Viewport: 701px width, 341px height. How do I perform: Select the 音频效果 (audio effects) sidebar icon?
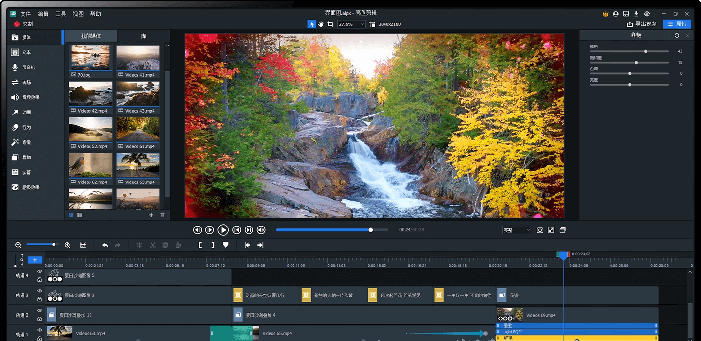pyautogui.click(x=15, y=97)
